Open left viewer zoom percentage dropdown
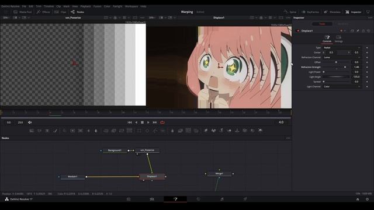 (x=6, y=17)
